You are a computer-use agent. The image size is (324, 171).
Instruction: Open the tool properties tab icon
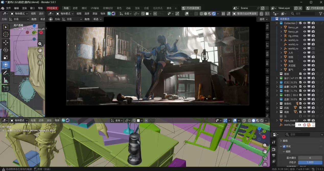273,142
